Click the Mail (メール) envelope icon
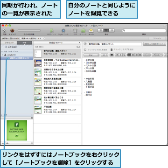The image size is (168, 168). tap(91, 31)
